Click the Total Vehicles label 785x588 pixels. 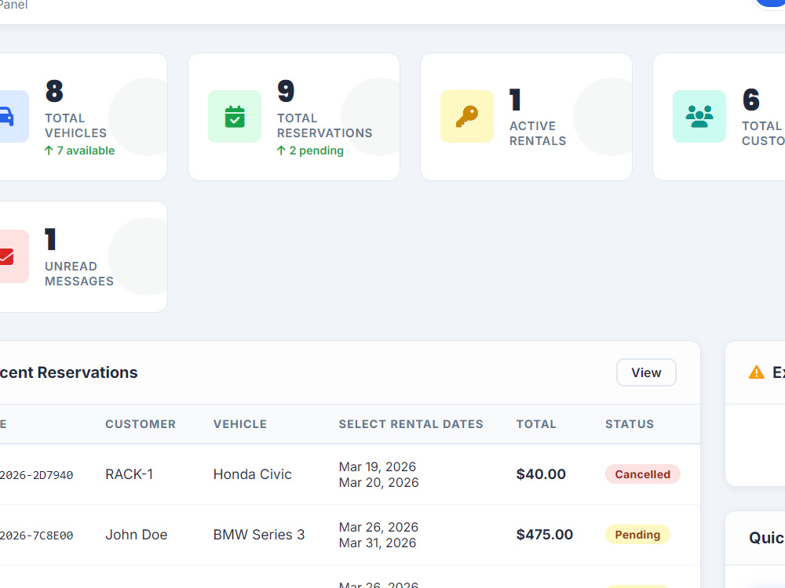tap(75, 125)
